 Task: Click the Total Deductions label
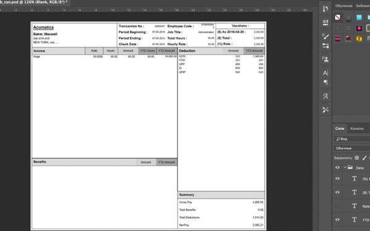click(x=189, y=217)
